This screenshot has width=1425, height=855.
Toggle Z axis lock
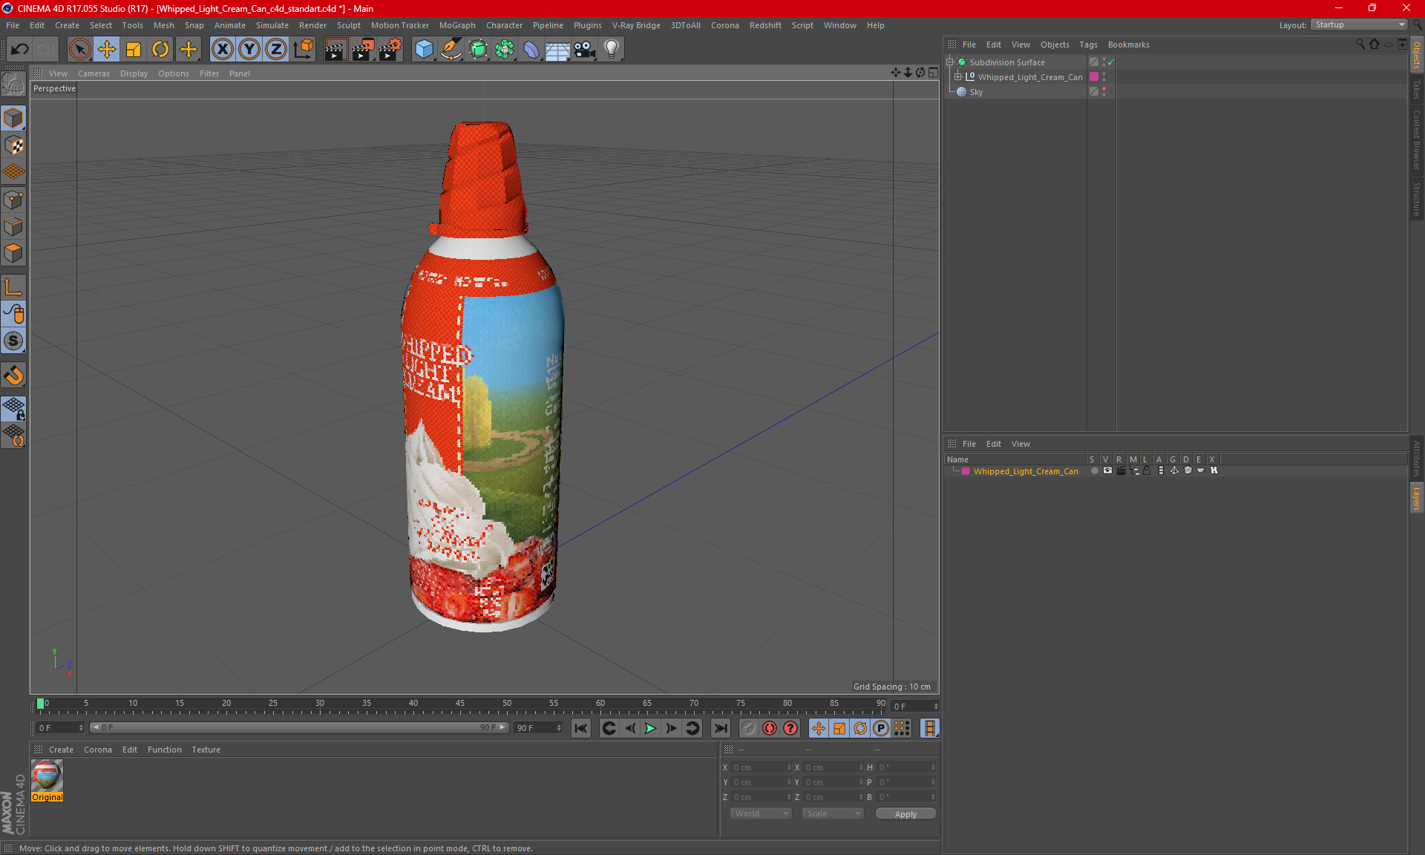click(276, 50)
